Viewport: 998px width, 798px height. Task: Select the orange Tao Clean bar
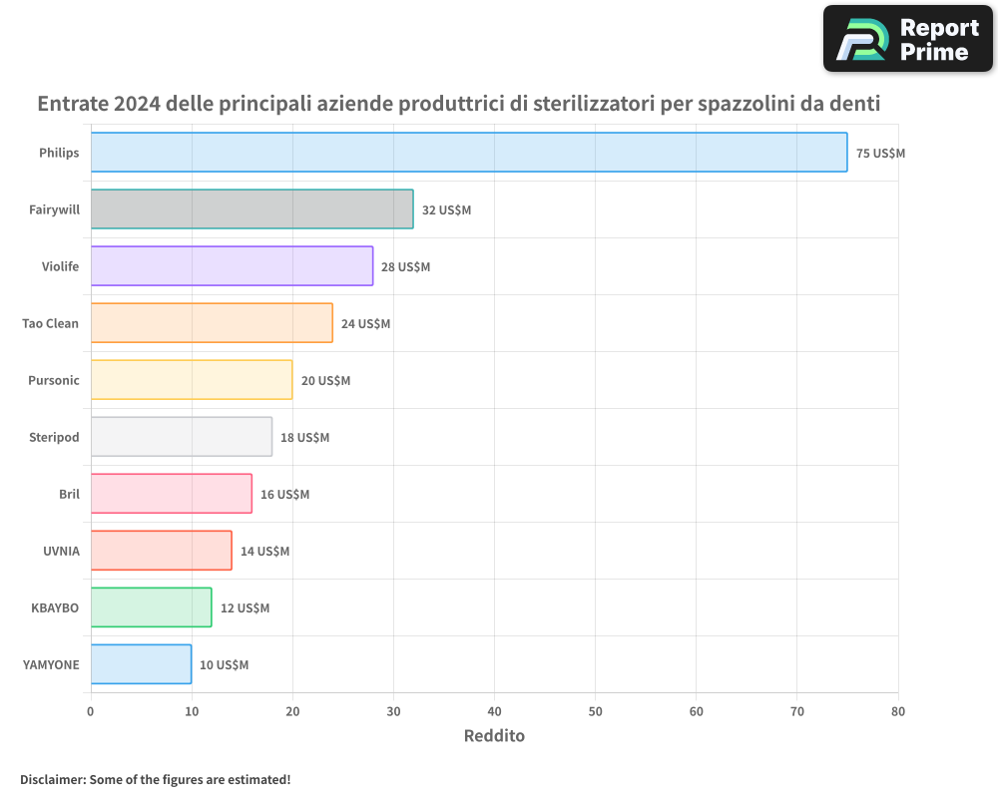pyautogui.click(x=212, y=323)
